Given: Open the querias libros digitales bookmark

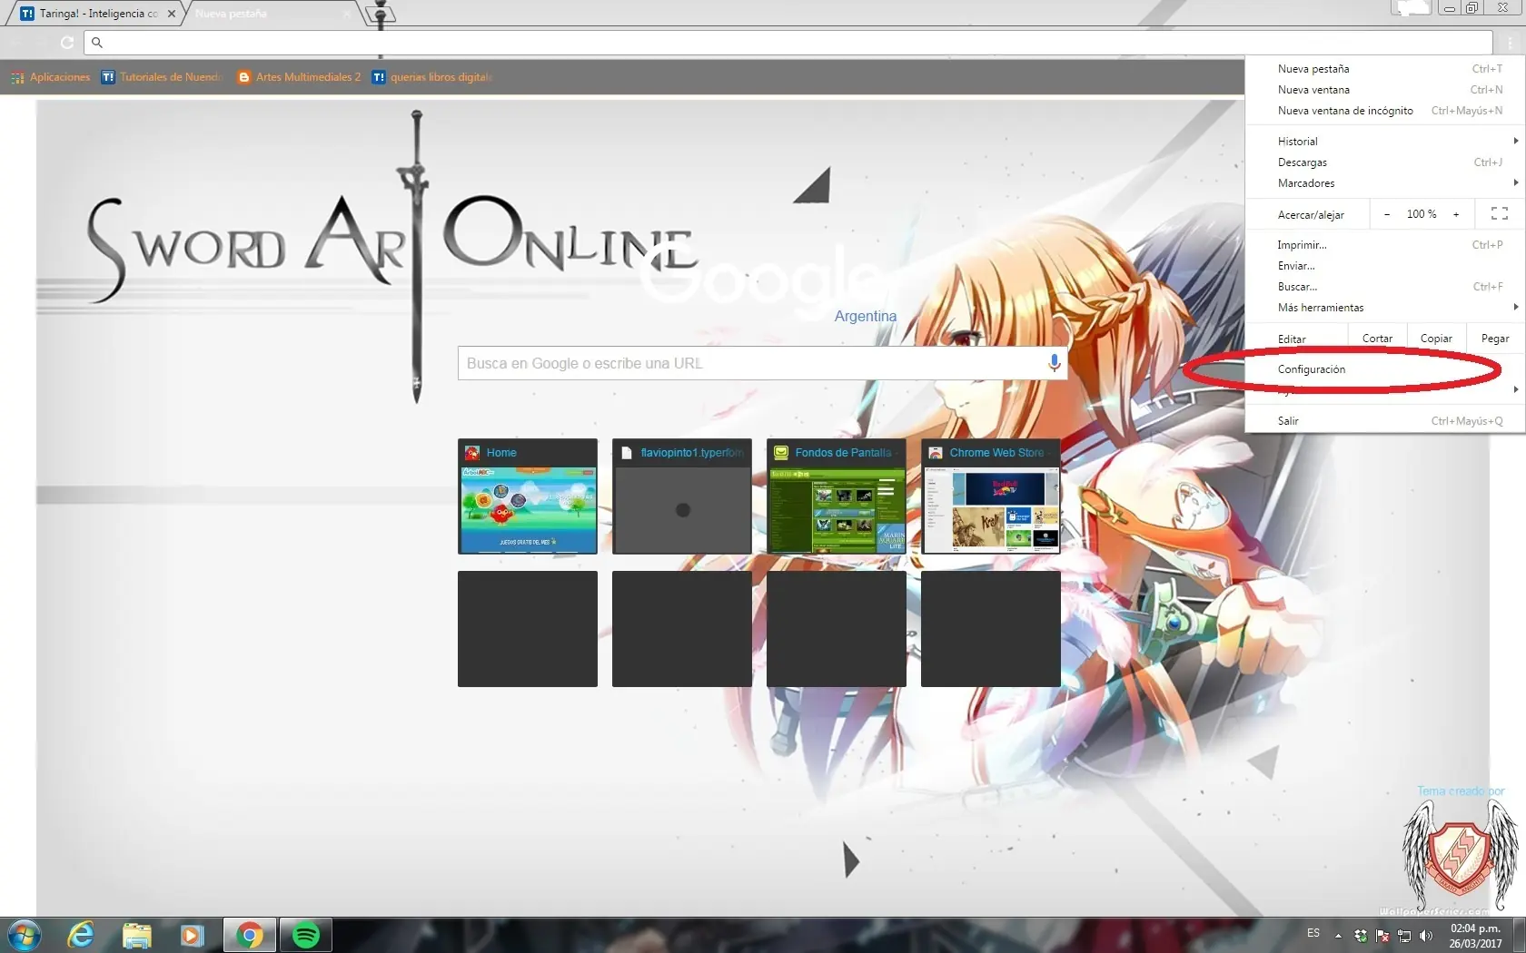Looking at the screenshot, I should [x=432, y=77].
